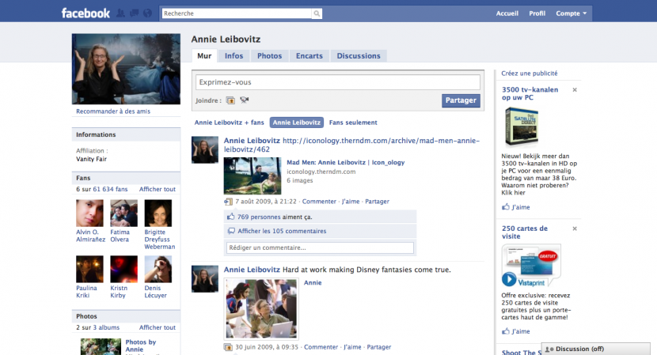Attach a photo using the Joindre photo icon
The image size is (657, 355).
[x=230, y=100]
